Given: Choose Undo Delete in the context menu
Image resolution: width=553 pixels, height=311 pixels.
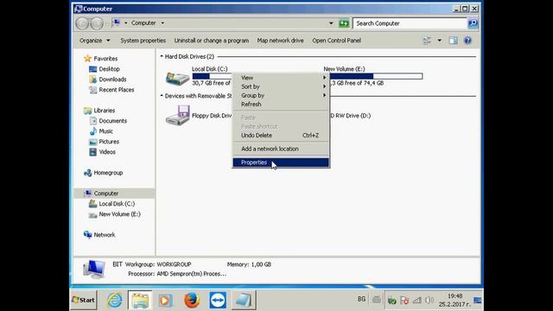Looking at the screenshot, I should point(280,135).
